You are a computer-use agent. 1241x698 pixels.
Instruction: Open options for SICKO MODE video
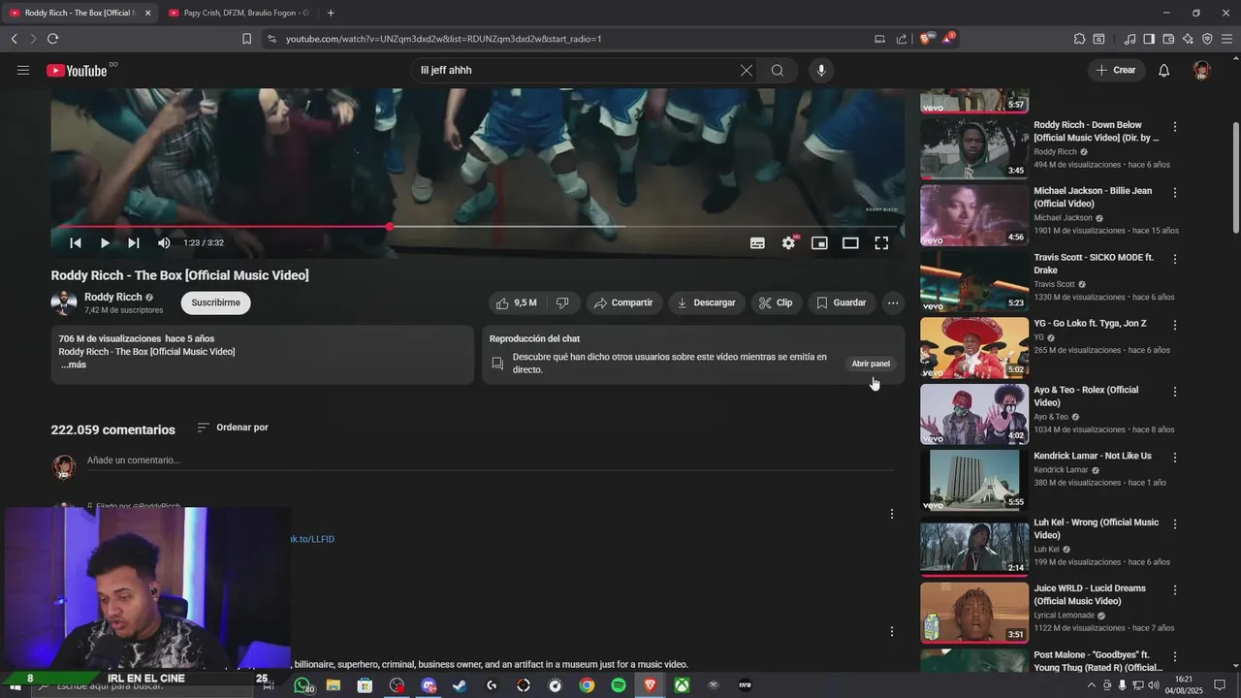[x=1175, y=260]
